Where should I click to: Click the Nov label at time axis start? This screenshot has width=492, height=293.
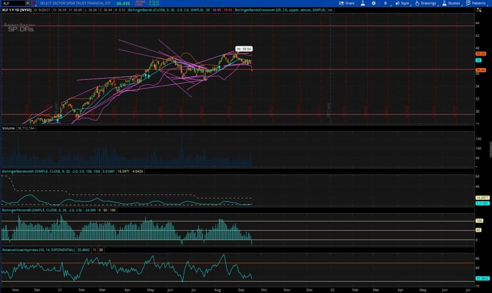click(15, 289)
